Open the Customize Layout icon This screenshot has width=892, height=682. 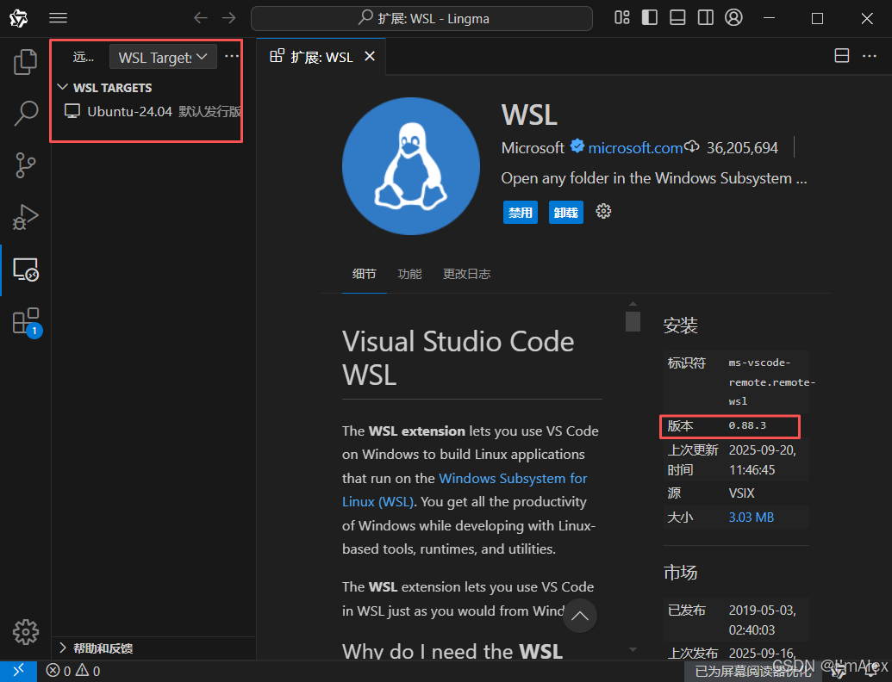pyautogui.click(x=621, y=18)
